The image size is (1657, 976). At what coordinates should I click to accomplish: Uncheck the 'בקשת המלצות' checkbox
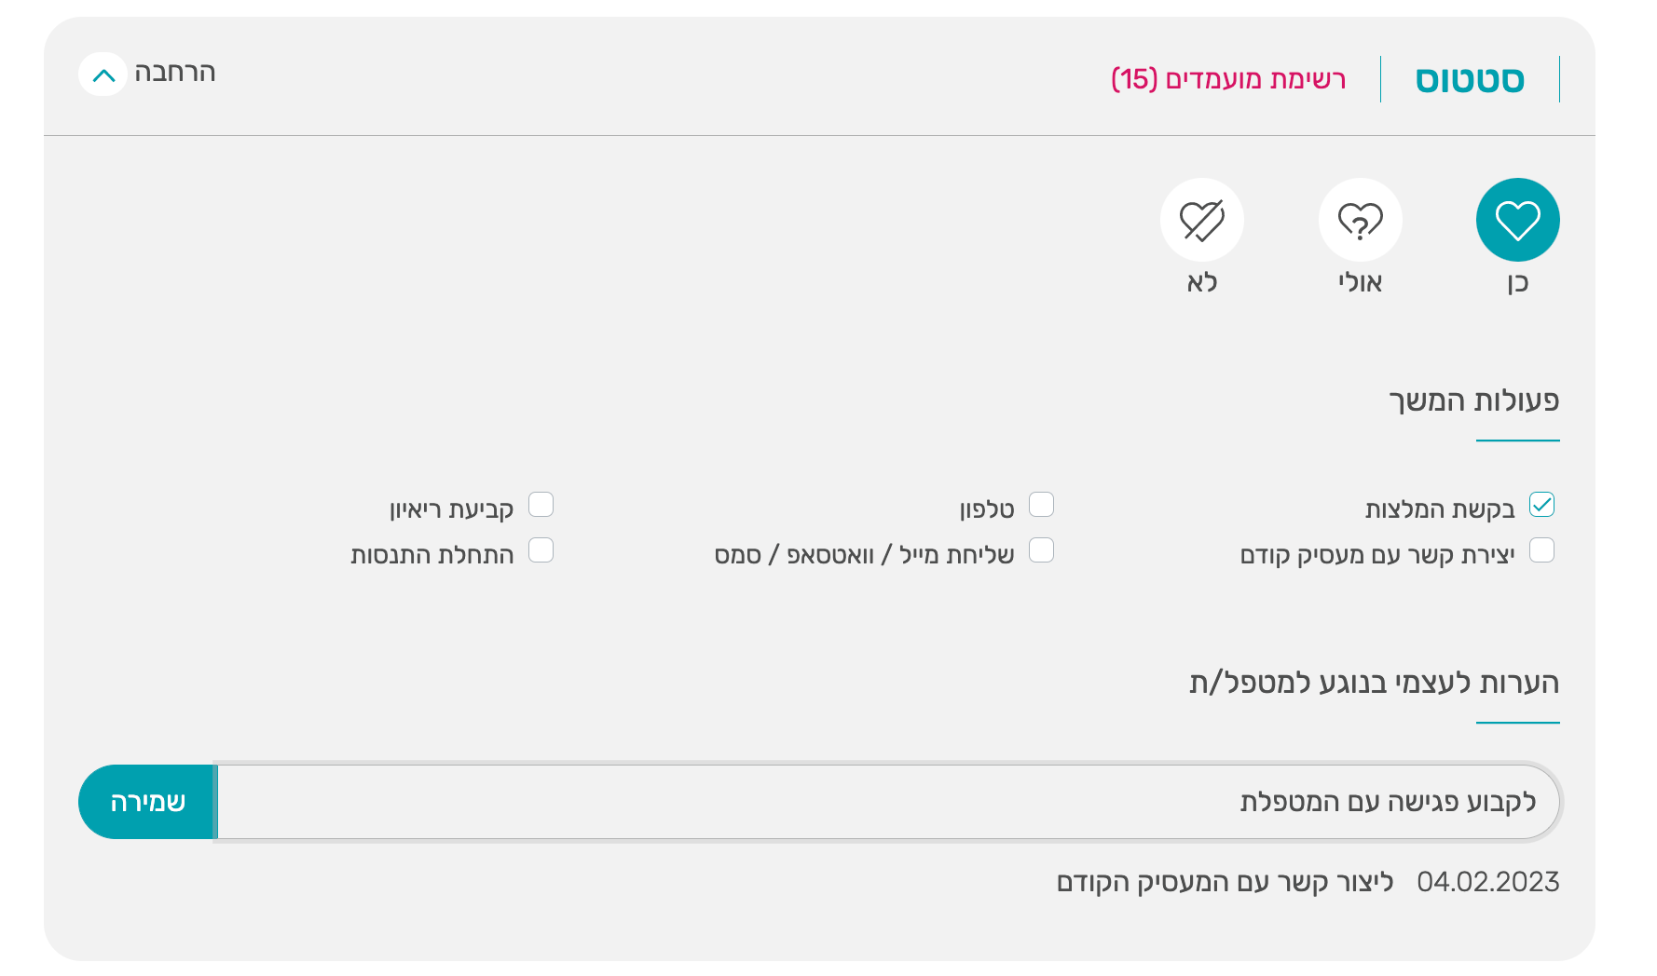[x=1542, y=505]
